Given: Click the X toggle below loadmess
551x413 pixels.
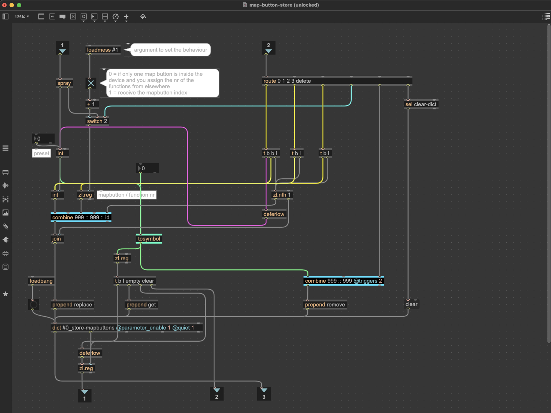Looking at the screenshot, I should pos(91,83).
